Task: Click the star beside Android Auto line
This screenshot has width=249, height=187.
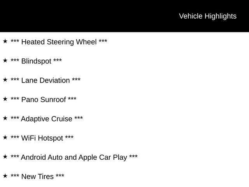Action: pyautogui.click(x=5, y=156)
